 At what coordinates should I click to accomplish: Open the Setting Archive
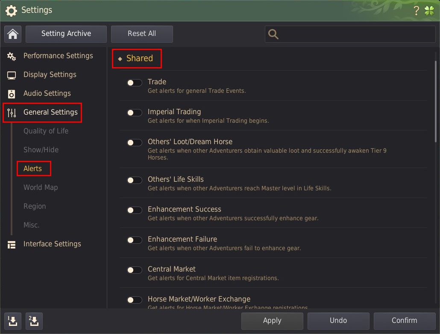tap(66, 34)
